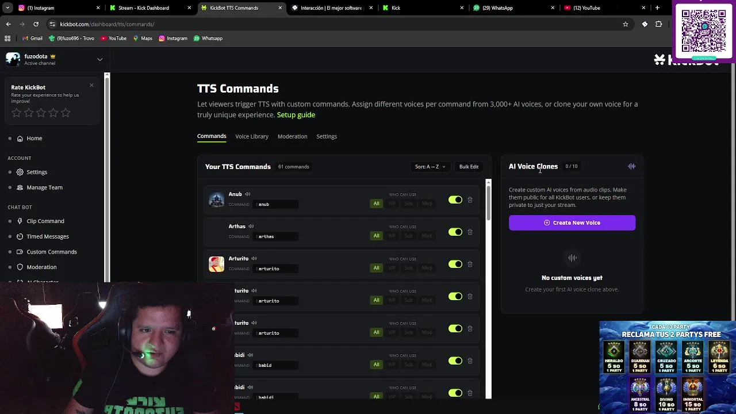Delete the Anub command with trash icon

pyautogui.click(x=470, y=200)
